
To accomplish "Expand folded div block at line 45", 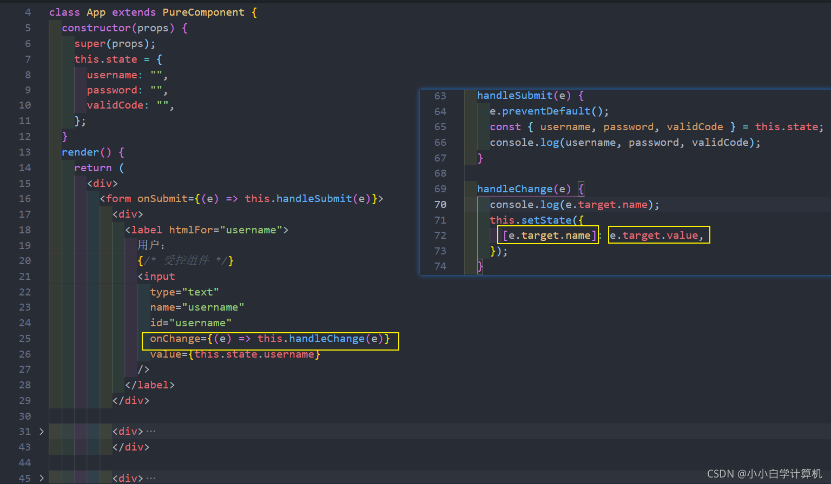I will pyautogui.click(x=42, y=478).
